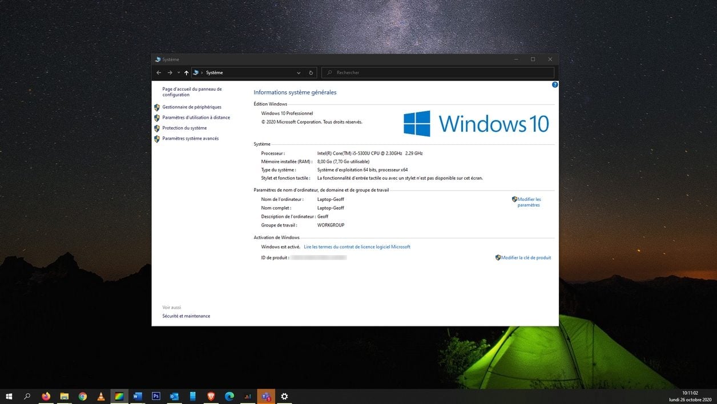Go up one level with up arrow
The width and height of the screenshot is (717, 404).
(x=186, y=72)
